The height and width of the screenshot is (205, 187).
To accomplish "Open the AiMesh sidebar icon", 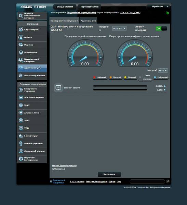I will point(21,37).
